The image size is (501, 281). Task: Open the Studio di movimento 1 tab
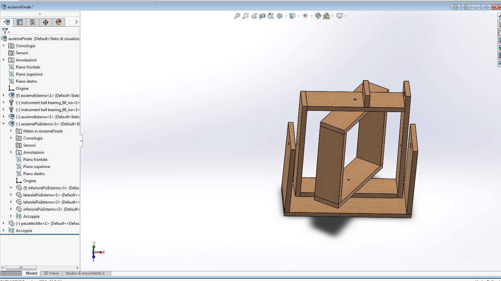pyautogui.click(x=85, y=273)
